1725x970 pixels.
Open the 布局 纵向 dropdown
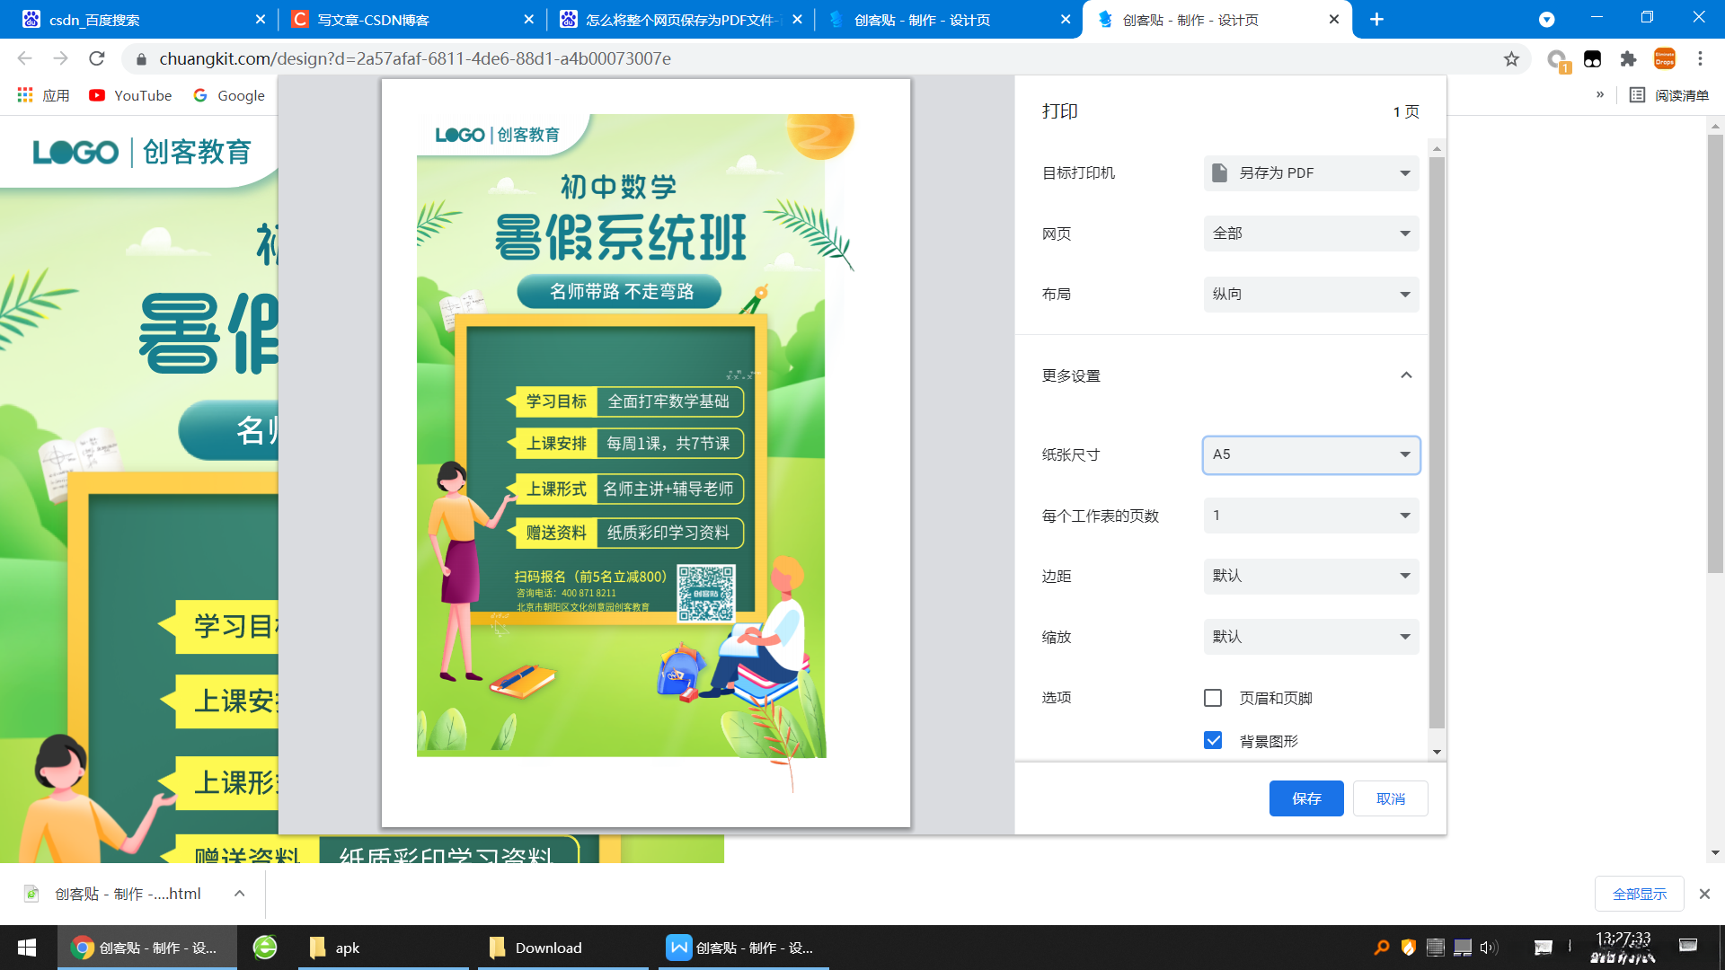1311,295
